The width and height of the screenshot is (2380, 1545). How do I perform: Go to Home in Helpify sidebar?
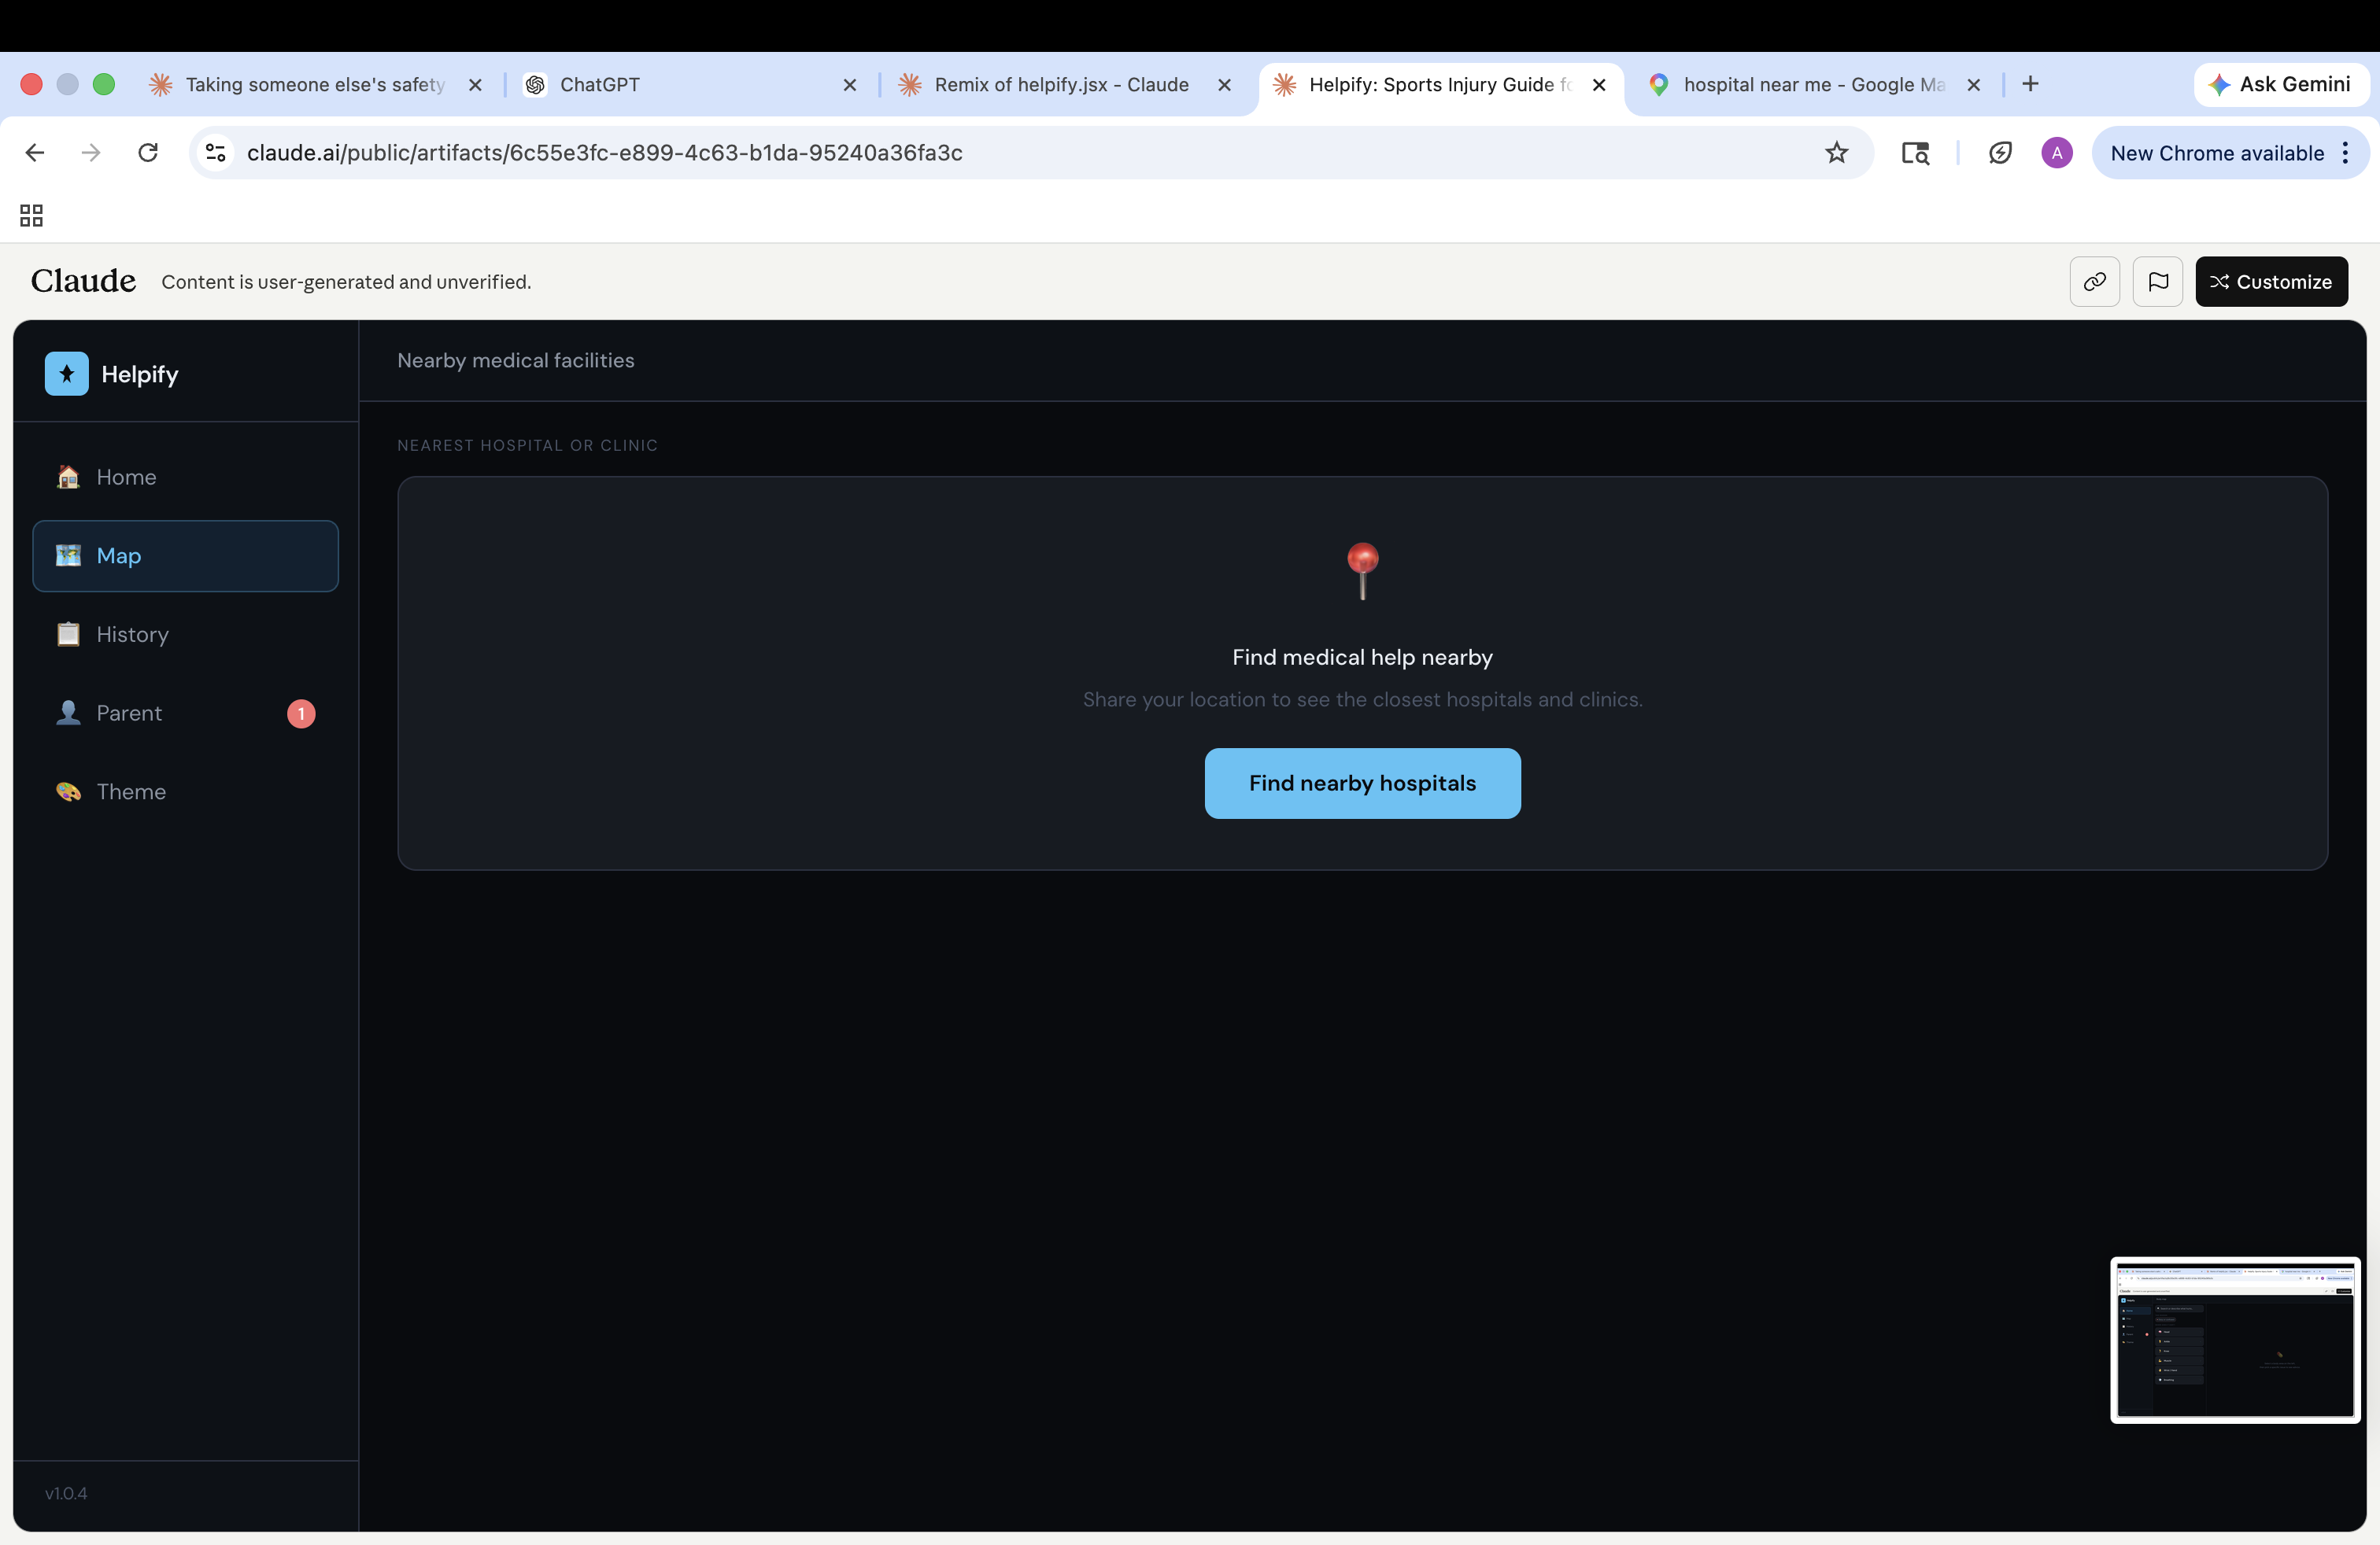(x=126, y=477)
